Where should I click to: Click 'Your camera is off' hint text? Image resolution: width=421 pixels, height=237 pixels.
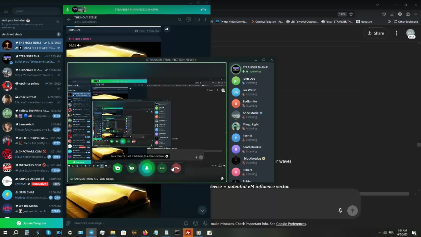137,156
